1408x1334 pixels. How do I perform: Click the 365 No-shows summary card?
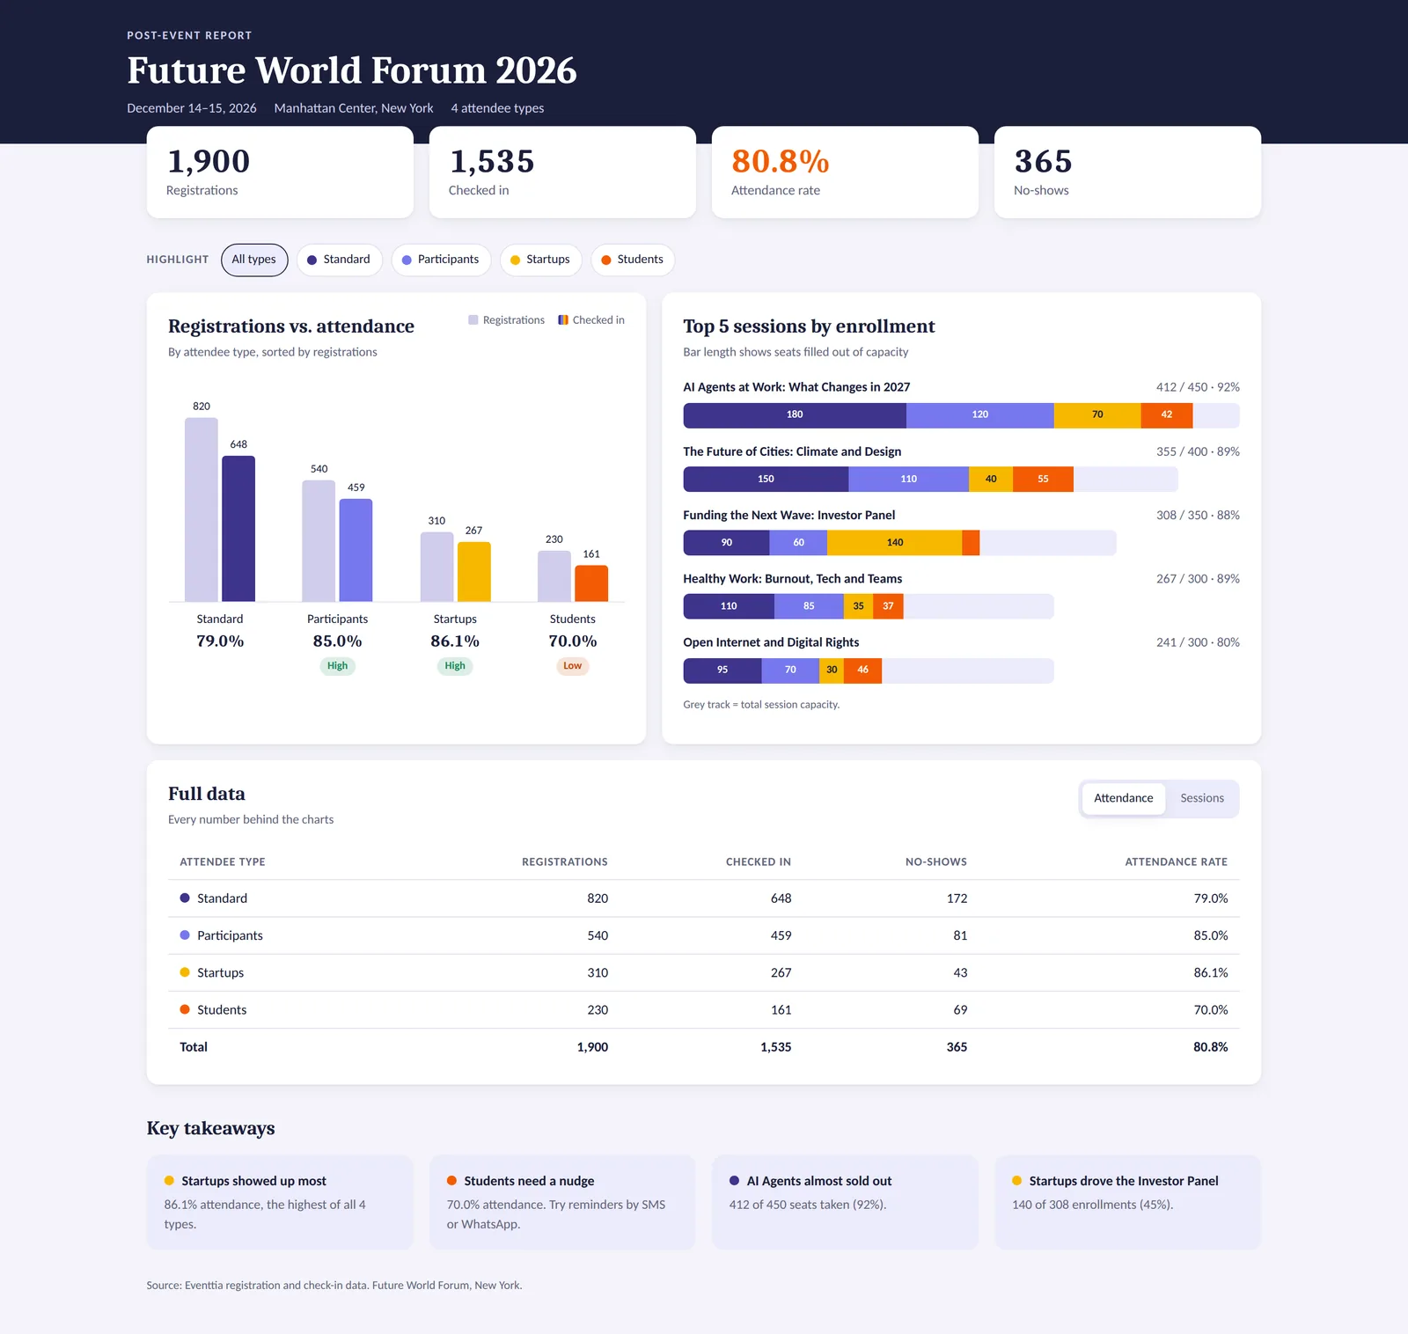point(1127,172)
